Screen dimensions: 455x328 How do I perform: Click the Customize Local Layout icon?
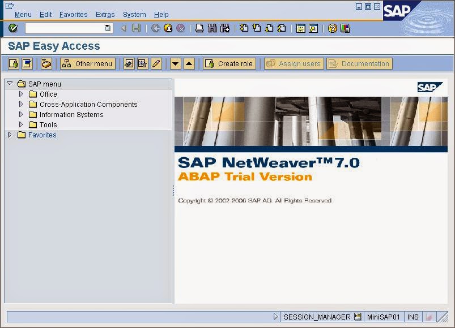click(x=345, y=28)
